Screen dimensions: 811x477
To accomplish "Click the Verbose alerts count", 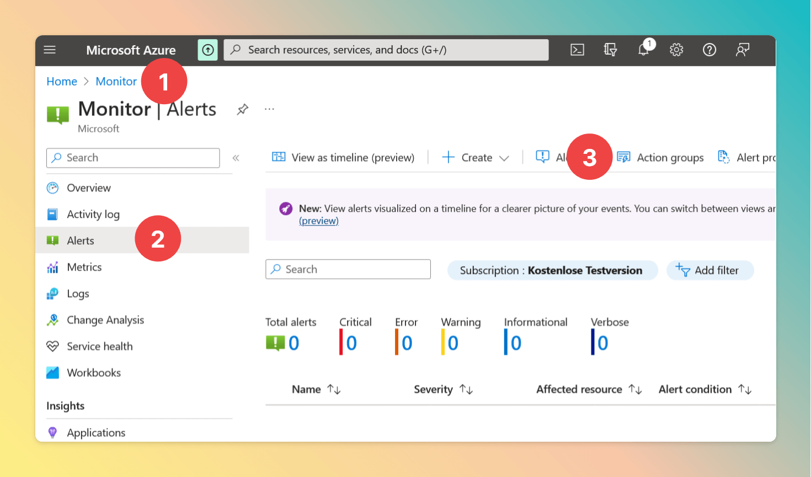I will pyautogui.click(x=603, y=343).
